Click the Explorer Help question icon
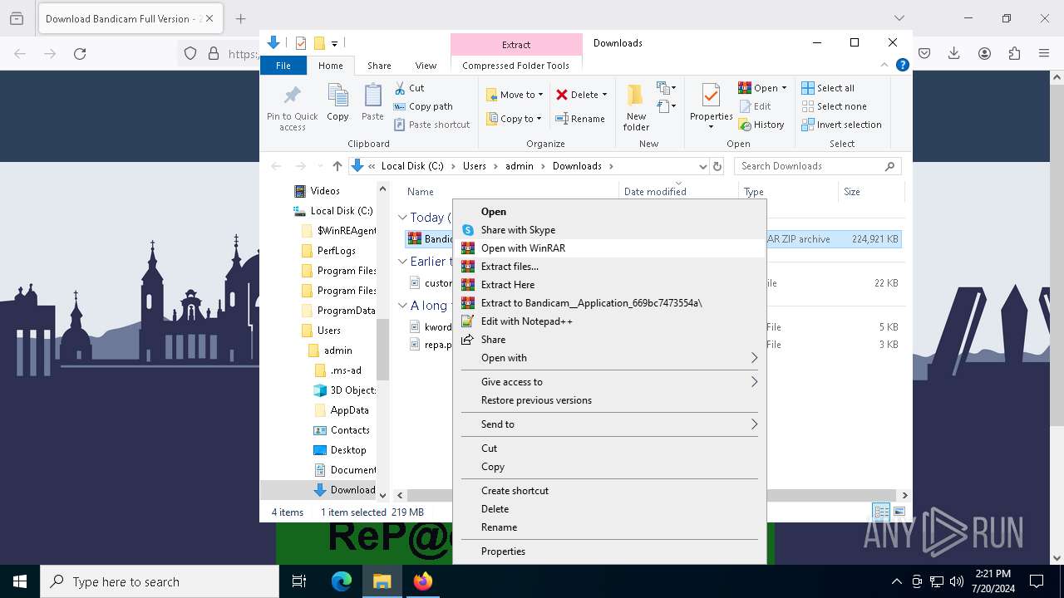Viewport: 1064px width, 598px height. [903, 66]
